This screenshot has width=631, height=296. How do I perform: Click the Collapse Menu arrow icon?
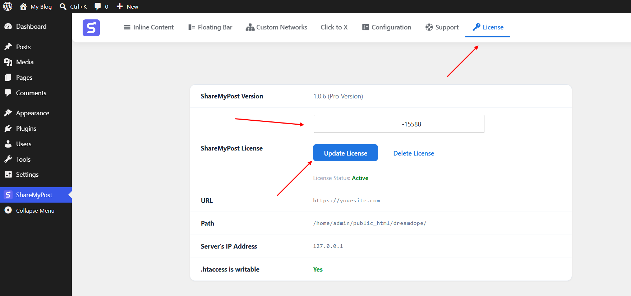pos(8,211)
